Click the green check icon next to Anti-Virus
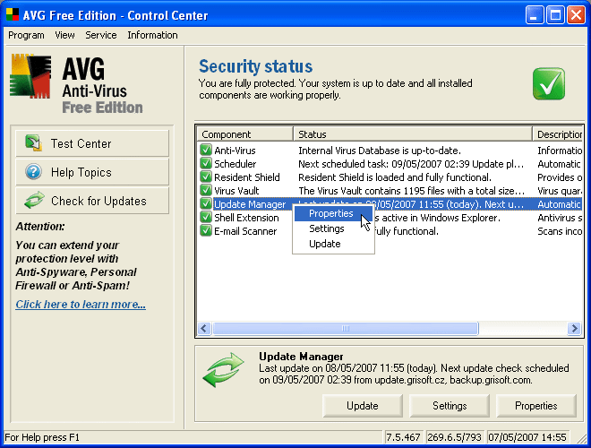Image resolution: width=591 pixels, height=448 pixels. 206,151
